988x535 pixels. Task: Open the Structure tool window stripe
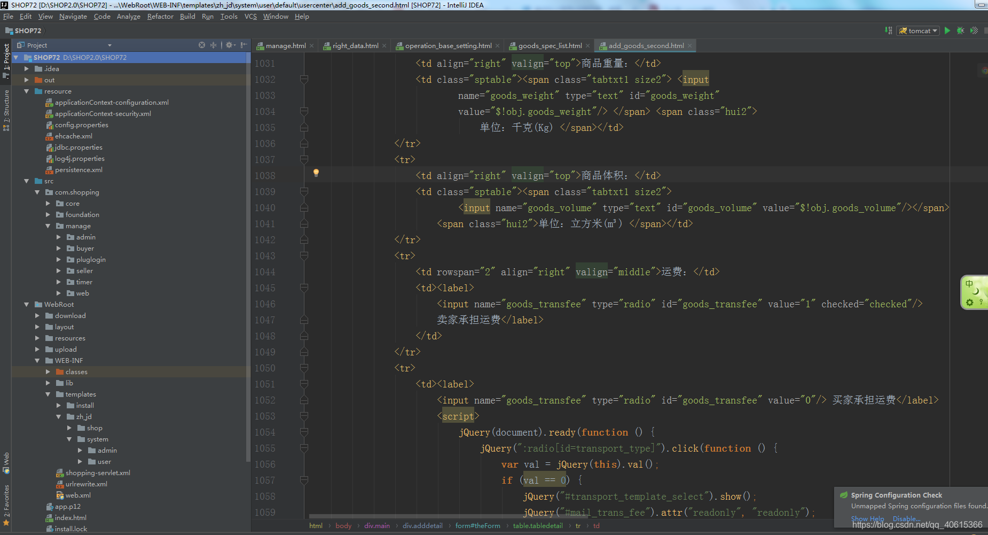6,110
